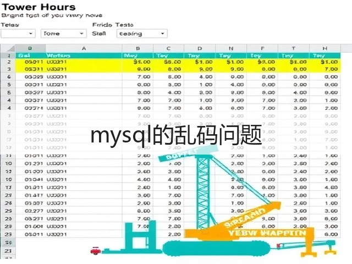Select column A header
This screenshot has width=352, height=264.
coord(84,48)
